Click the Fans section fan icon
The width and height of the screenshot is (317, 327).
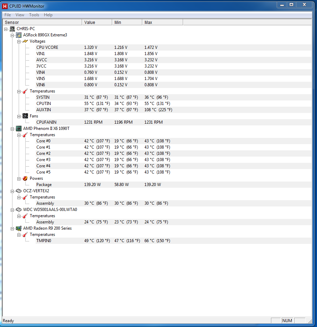click(25, 116)
